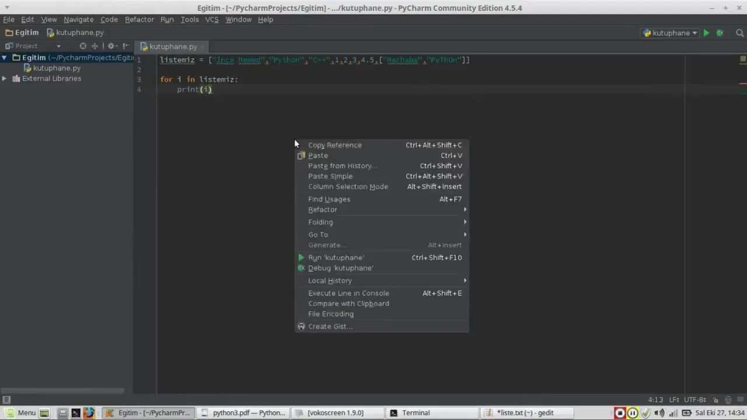Choose Execute Line in Console

pos(382,293)
